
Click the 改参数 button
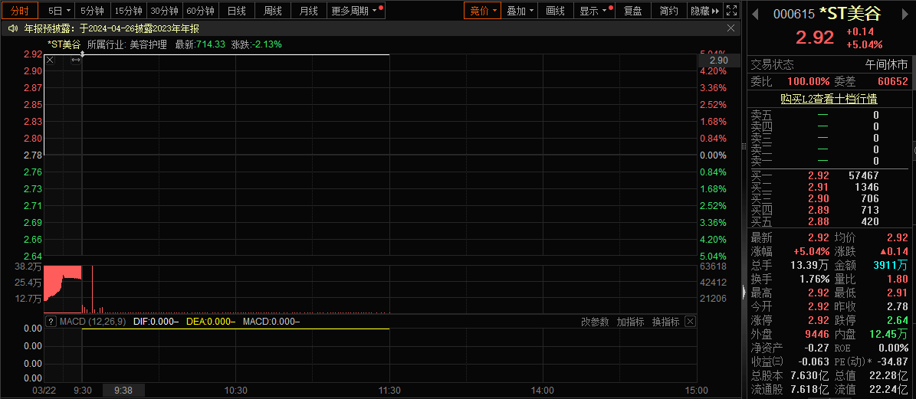(595, 322)
